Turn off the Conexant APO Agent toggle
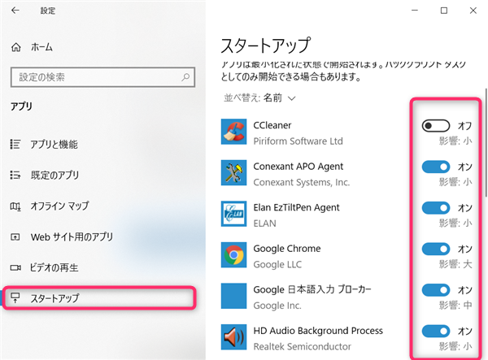The height and width of the screenshot is (360, 488). [x=436, y=167]
